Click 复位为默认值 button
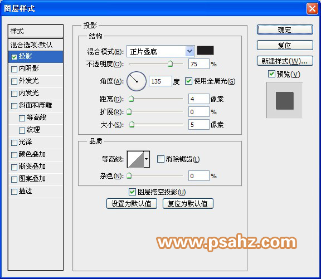This screenshot has width=321, height=279. (x=188, y=203)
